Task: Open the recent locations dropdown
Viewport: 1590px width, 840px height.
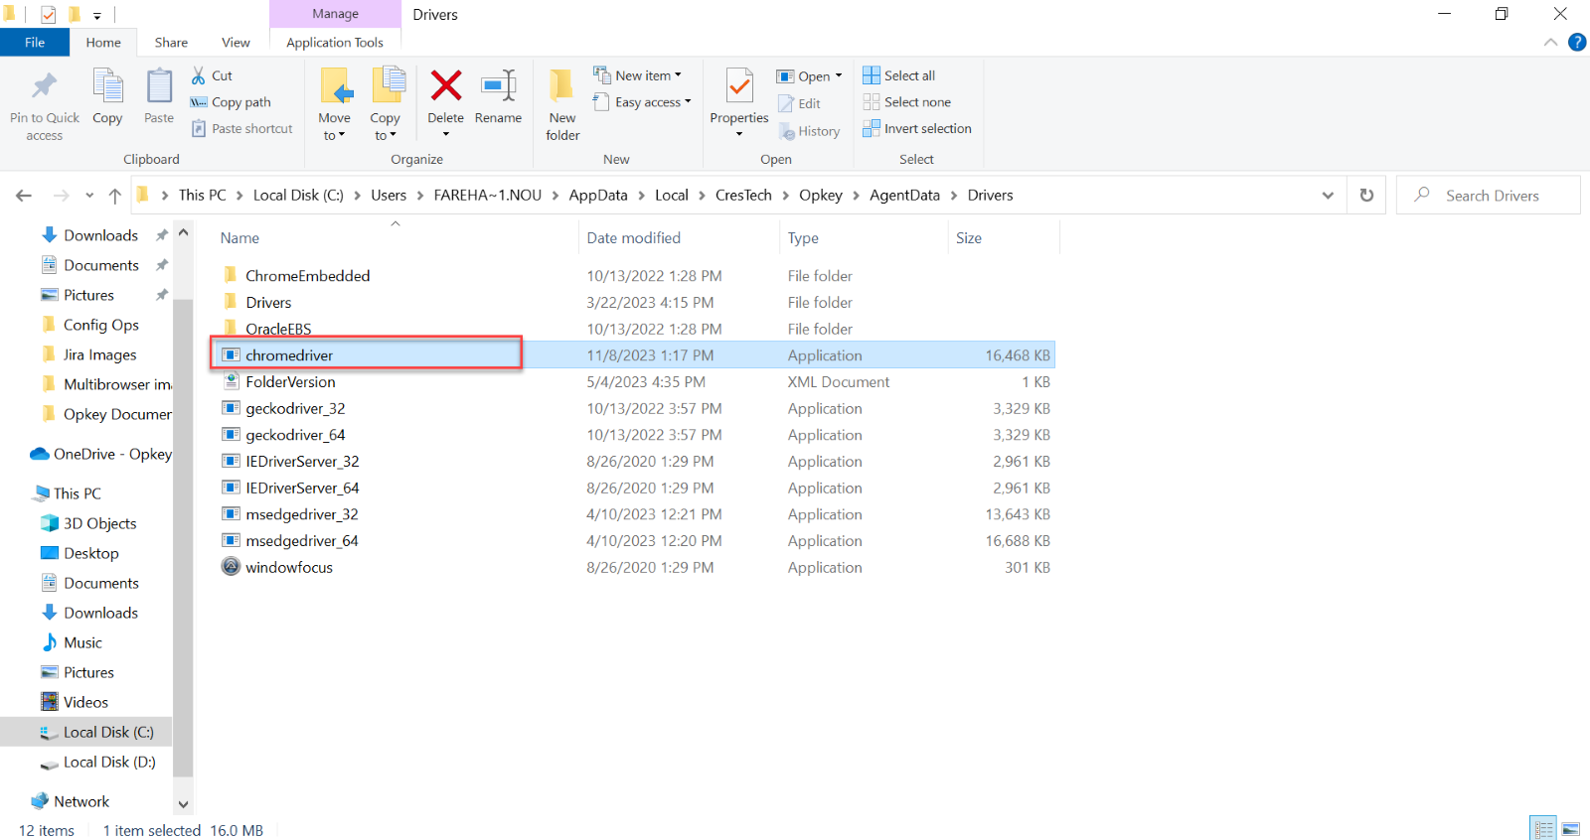Action: [89, 196]
